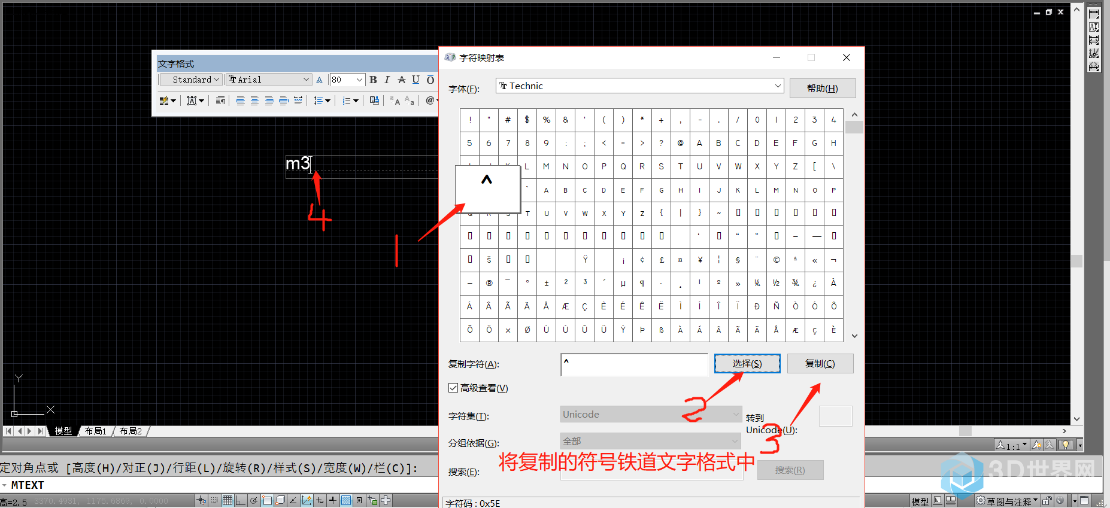Switch to the 模型 layout tab
The width and height of the screenshot is (1110, 508).
(x=63, y=431)
